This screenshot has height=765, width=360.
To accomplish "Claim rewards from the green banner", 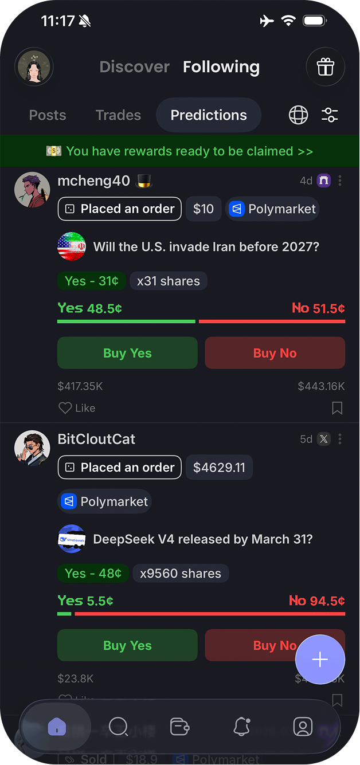I will [180, 151].
